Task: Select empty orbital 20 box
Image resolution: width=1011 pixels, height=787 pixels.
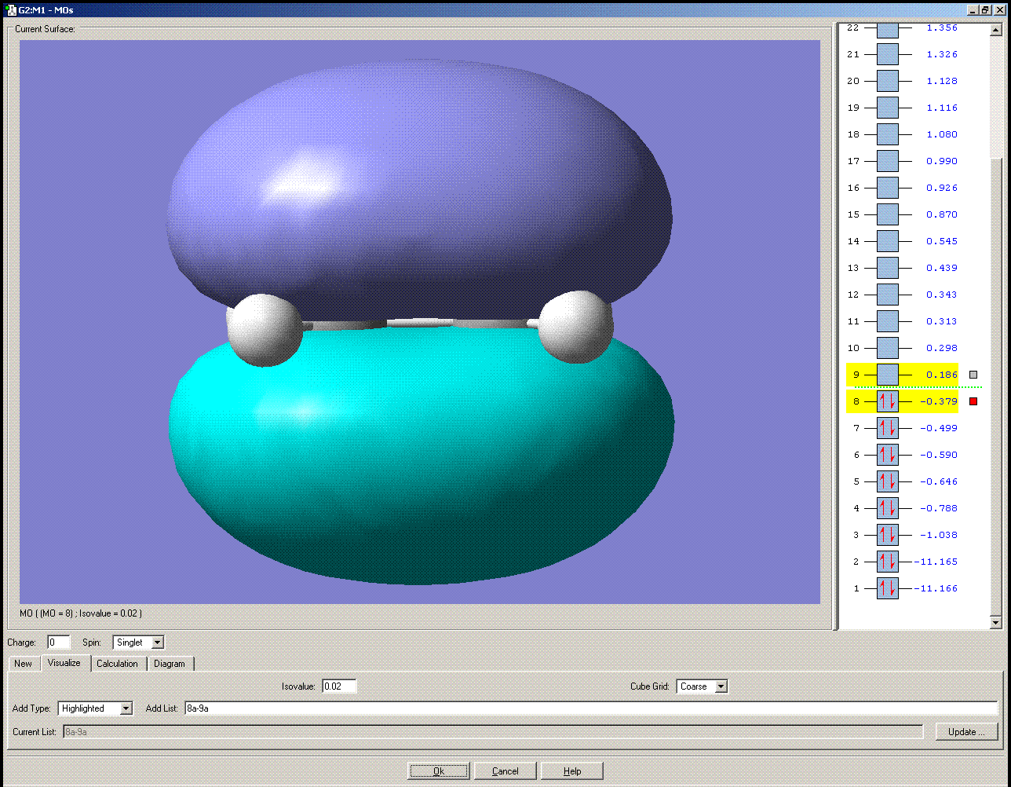Action: point(887,81)
